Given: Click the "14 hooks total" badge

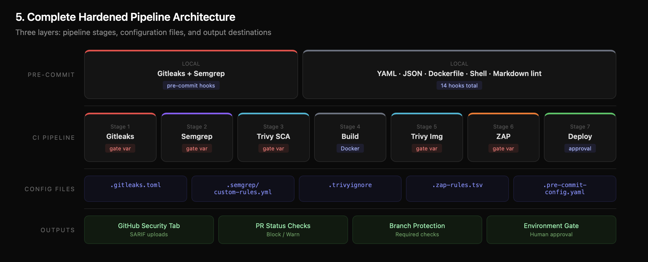Looking at the screenshot, I should coord(459,86).
